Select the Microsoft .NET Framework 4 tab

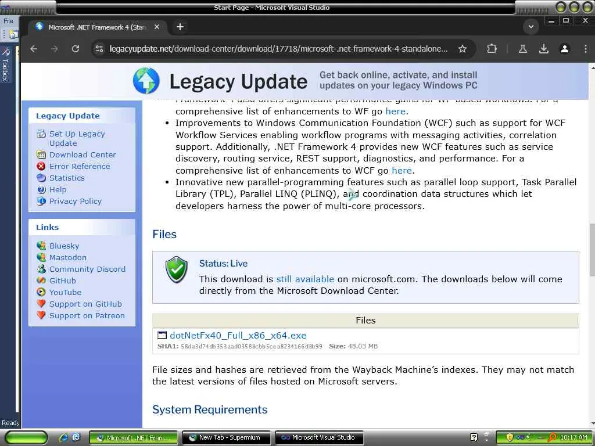coord(97,27)
